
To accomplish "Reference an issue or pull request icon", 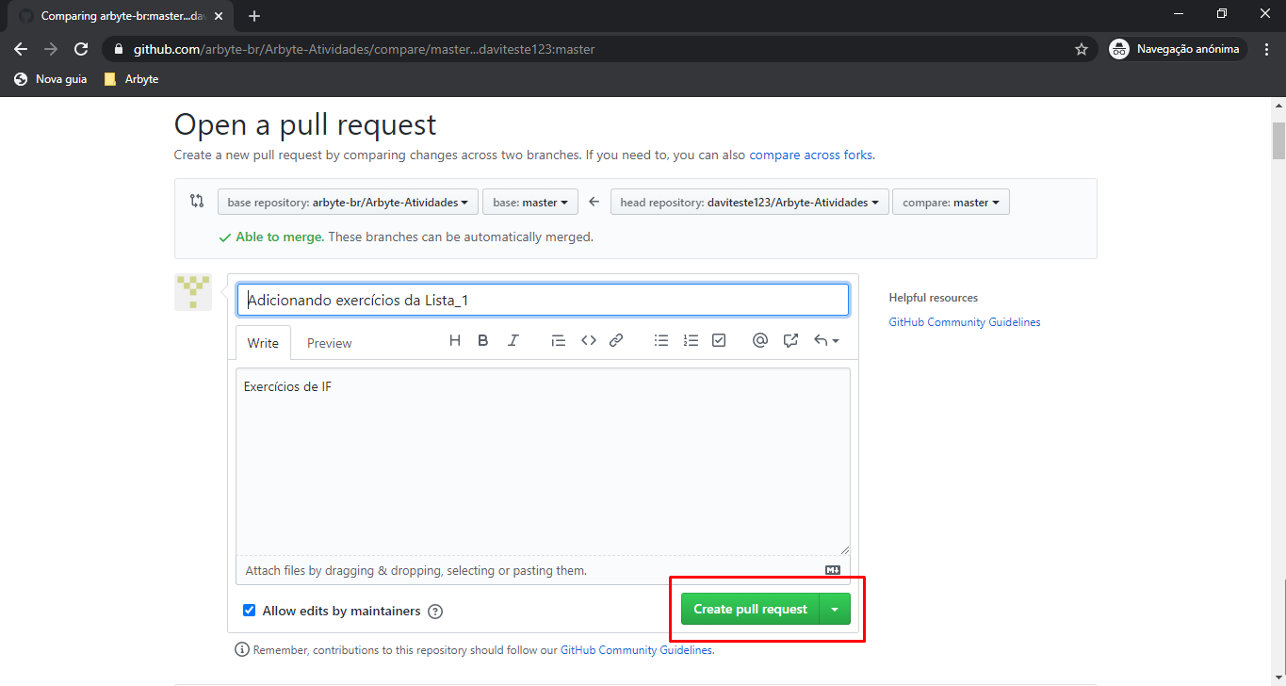I will 790,341.
